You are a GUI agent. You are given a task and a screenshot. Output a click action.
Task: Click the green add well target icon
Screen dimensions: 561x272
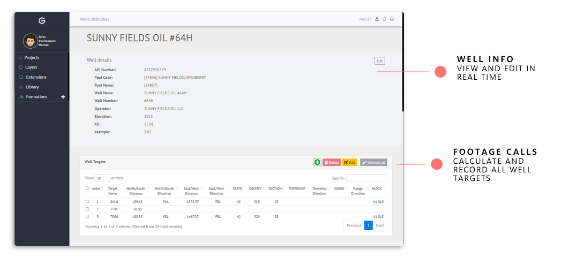317,162
